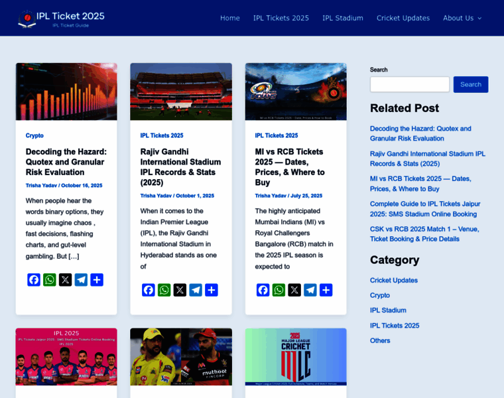The width and height of the screenshot is (504, 398).
Task: Share MI vs RCB post on Telegram
Action: coord(310,290)
